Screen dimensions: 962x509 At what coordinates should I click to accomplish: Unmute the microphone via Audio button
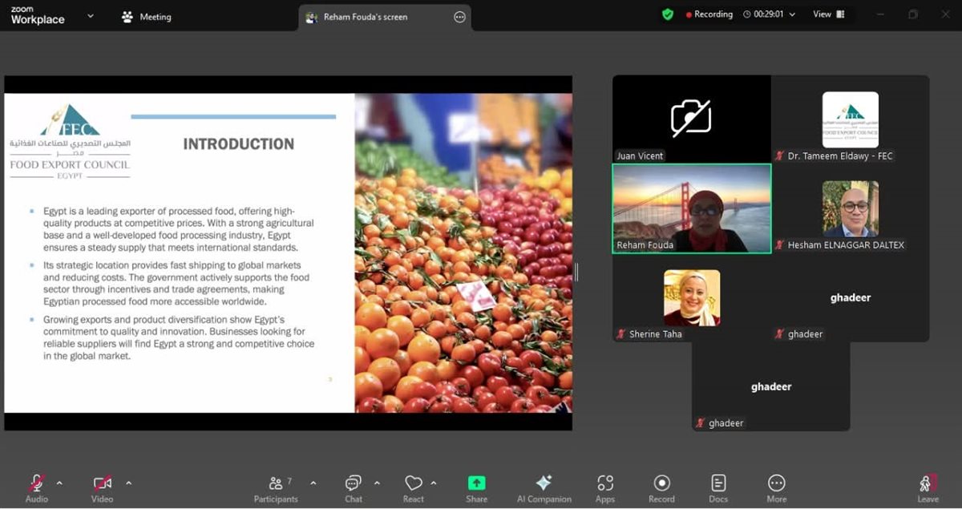[x=37, y=487]
